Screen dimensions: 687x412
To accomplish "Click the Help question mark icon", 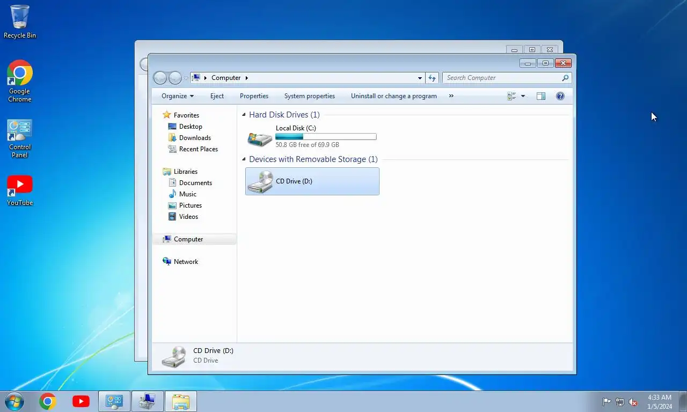I will click(560, 96).
